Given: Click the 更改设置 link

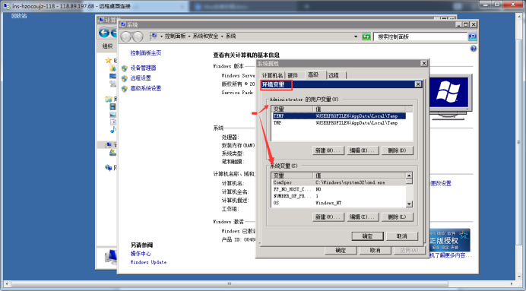Looking at the screenshot, I should [441, 183].
